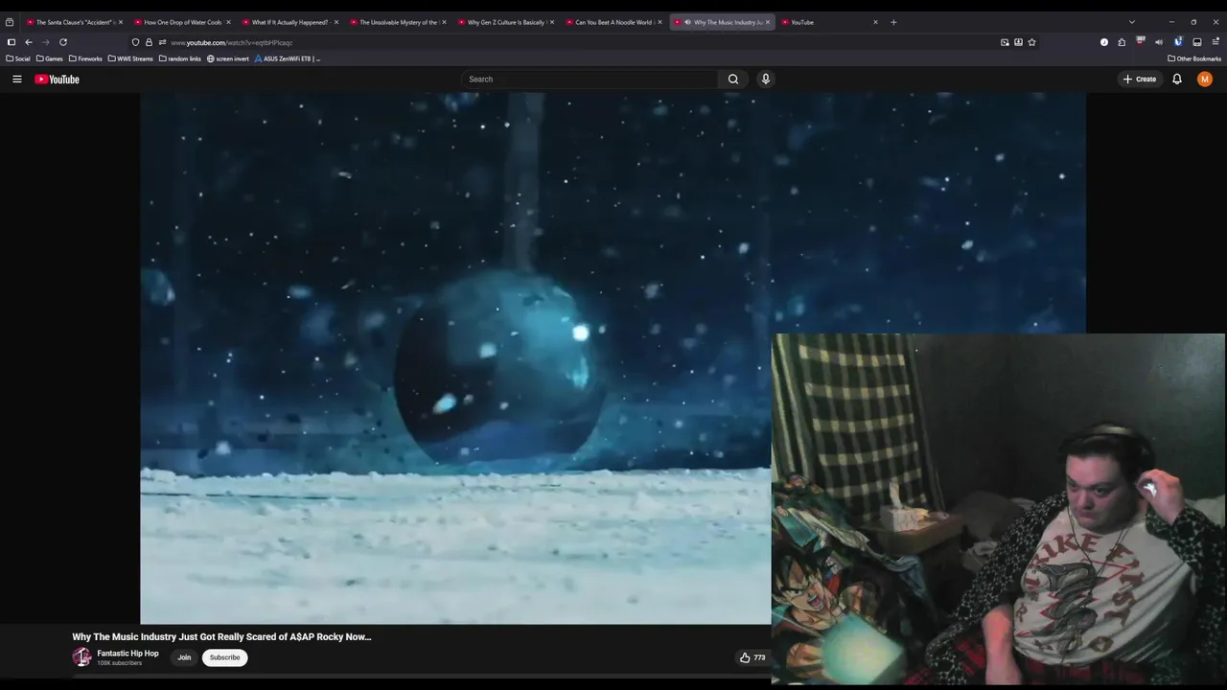
Task: View site security padlock info
Action: click(149, 42)
